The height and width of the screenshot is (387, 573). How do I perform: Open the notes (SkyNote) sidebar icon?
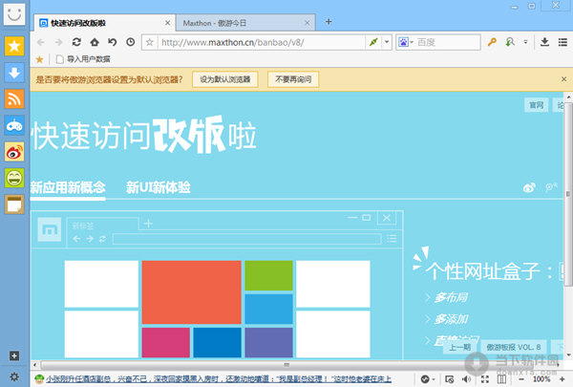tap(14, 204)
